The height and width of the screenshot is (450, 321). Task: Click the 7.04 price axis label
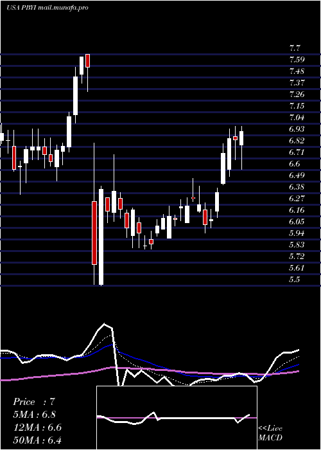pyautogui.click(x=297, y=117)
